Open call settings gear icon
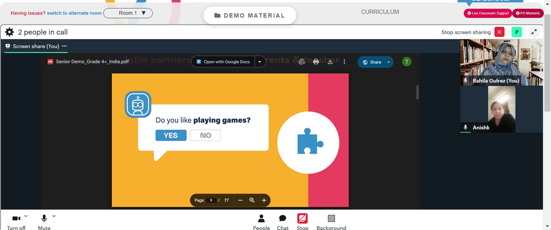The image size is (551, 230). (9, 32)
